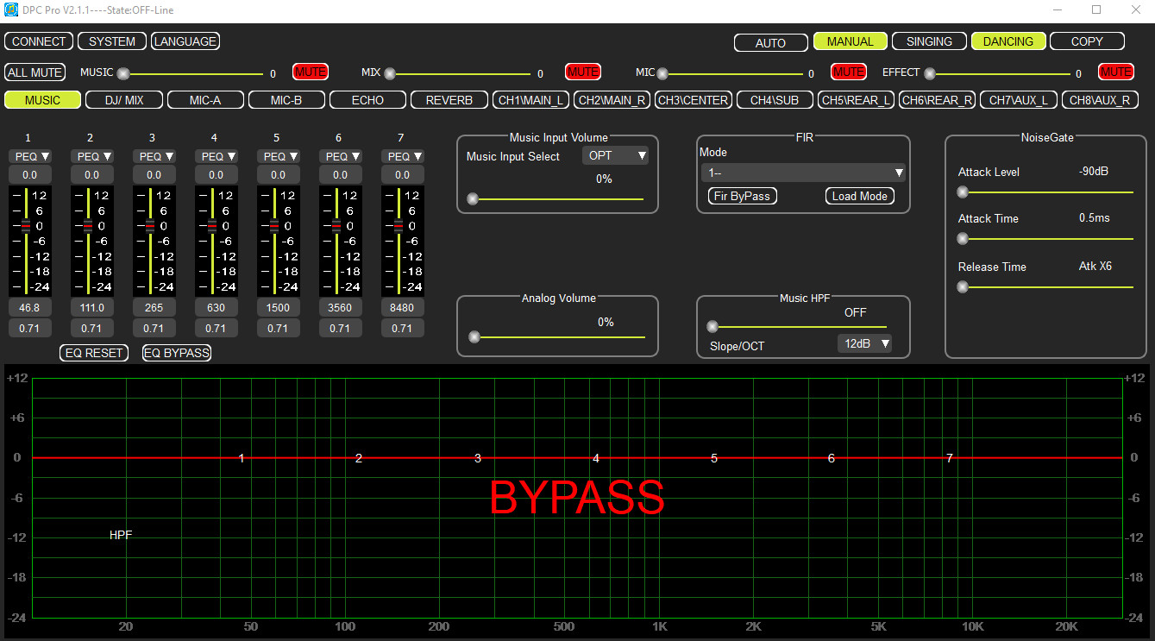Screen dimensions: 1155x641
Task: Select DANCING mode
Action: point(1008,41)
